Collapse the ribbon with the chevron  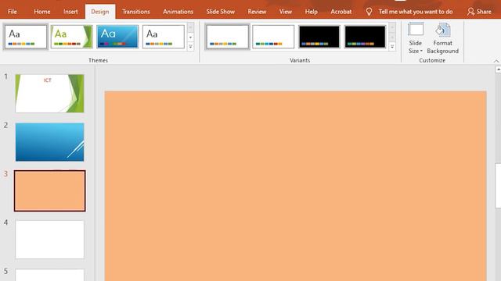click(x=496, y=61)
